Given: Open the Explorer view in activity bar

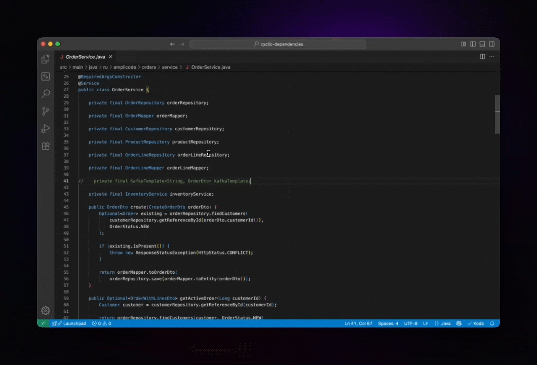Looking at the screenshot, I should point(46,59).
